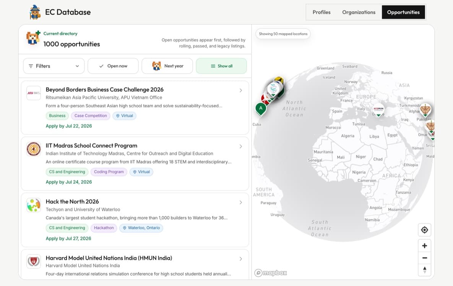Click Harvard Model United Nations India organizer subtitle
Image resolution: width=453 pixels, height=286 pixels.
click(83, 265)
